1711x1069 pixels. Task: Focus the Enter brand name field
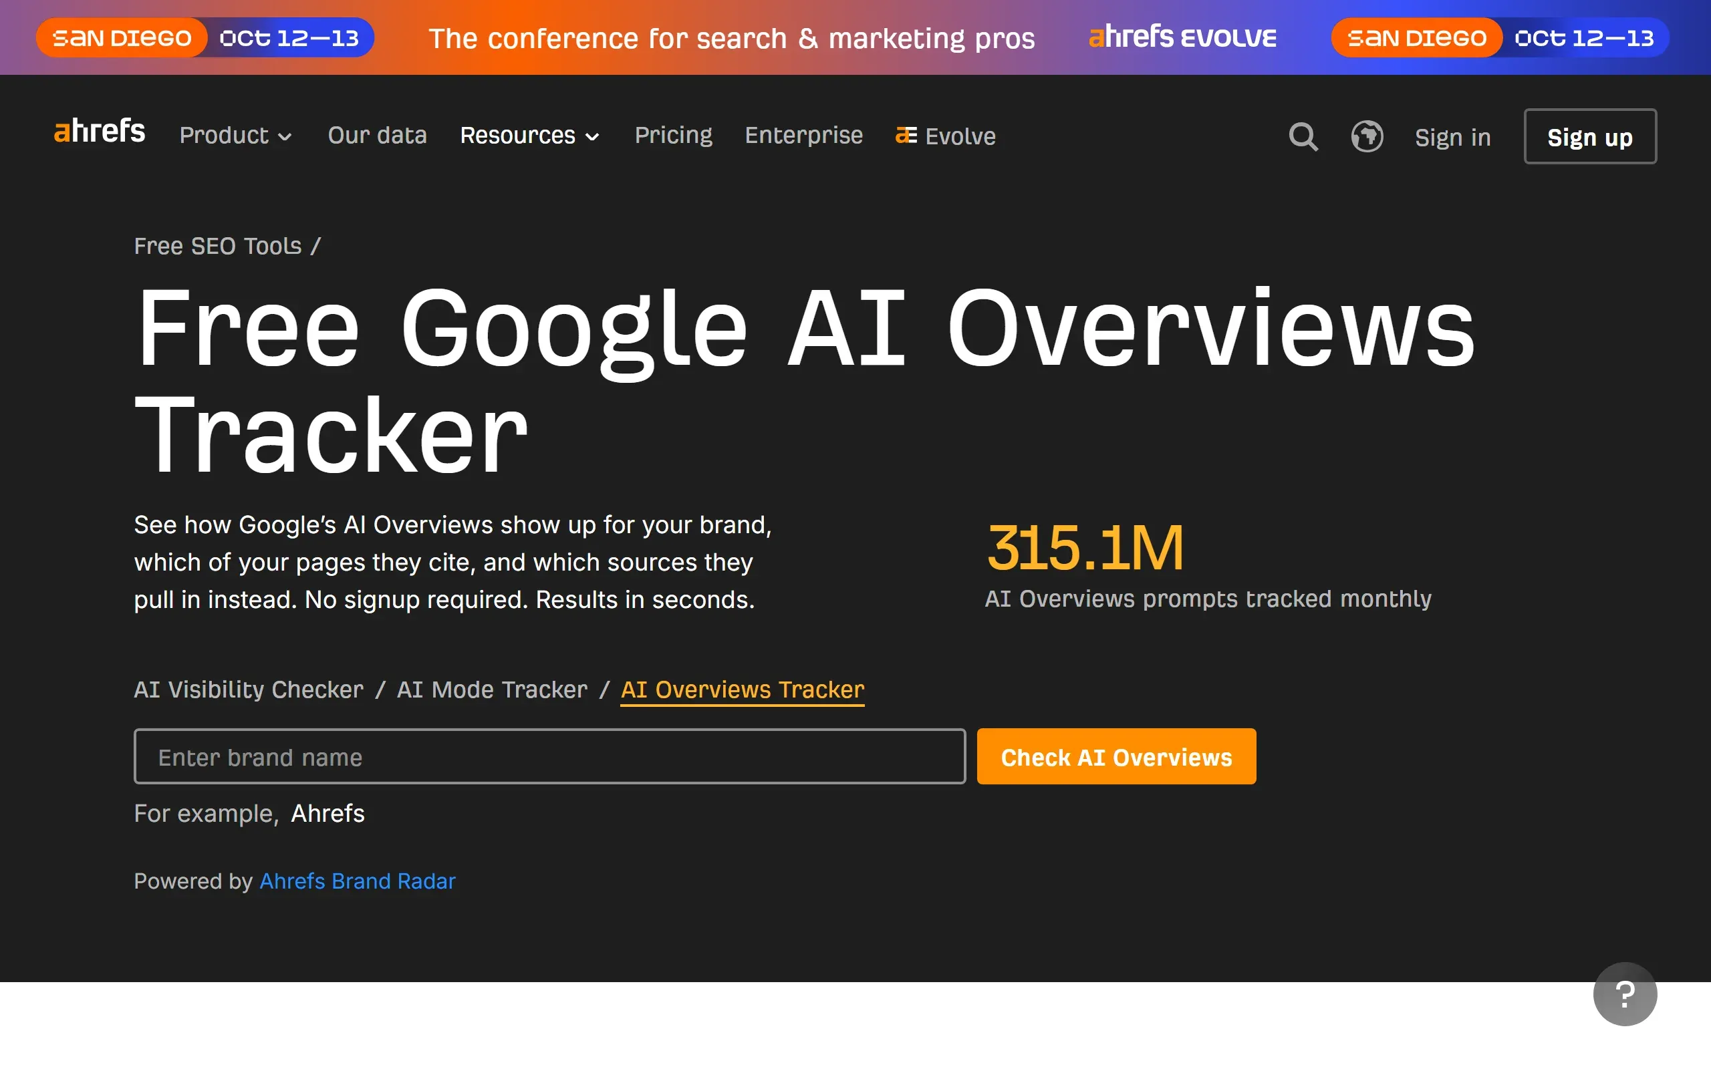(x=550, y=756)
